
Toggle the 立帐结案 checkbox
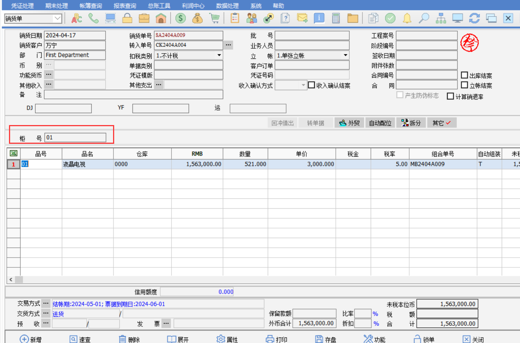pyautogui.click(x=465, y=85)
